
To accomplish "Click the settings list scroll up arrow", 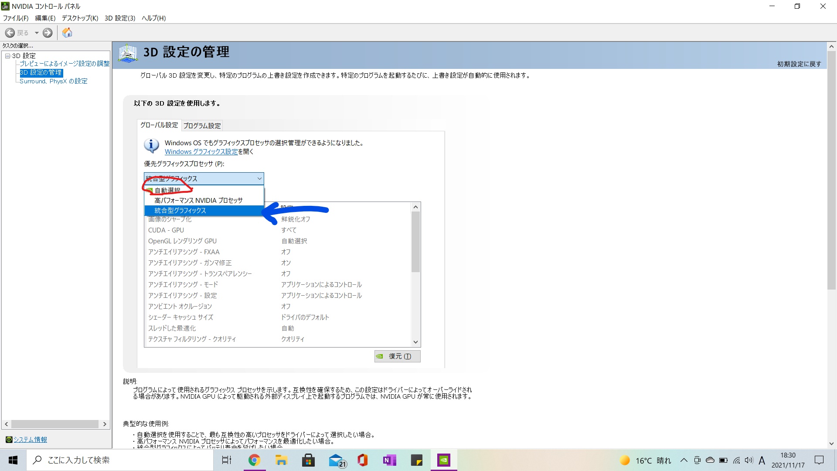I will tap(415, 207).
